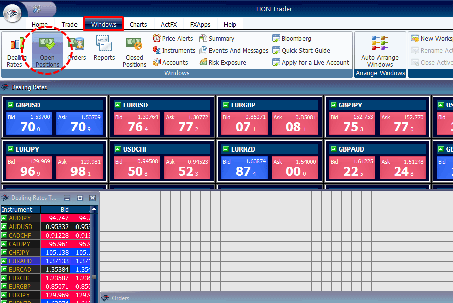Create a New Workspace
453x303 pixels.
click(x=432, y=38)
